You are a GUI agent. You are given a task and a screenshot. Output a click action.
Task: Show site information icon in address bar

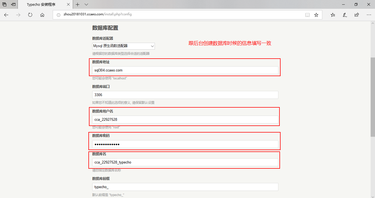(x=58, y=15)
